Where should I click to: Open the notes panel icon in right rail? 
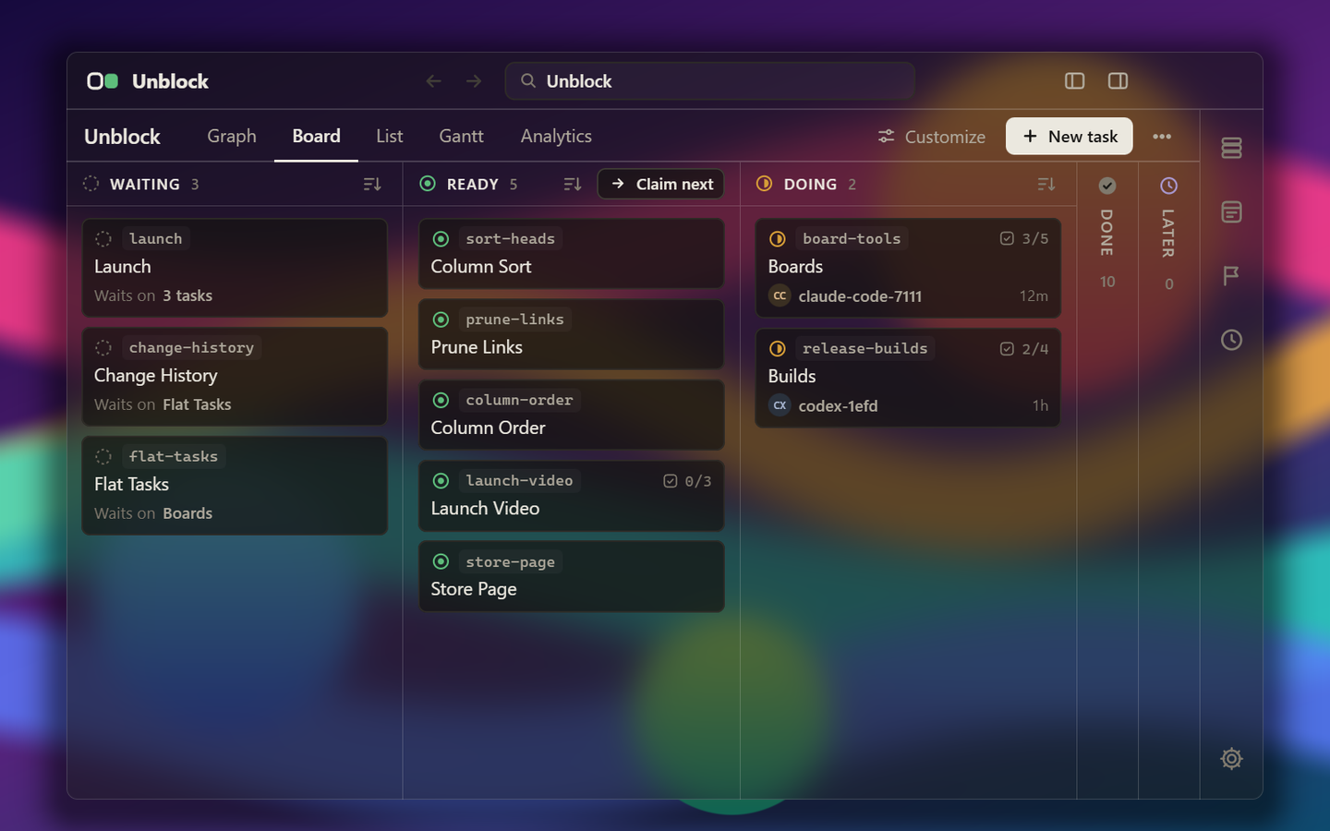[x=1231, y=211]
